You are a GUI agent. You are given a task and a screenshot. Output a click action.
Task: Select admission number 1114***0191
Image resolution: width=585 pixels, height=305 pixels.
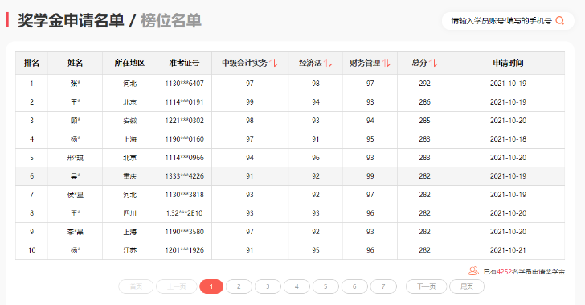184,102
